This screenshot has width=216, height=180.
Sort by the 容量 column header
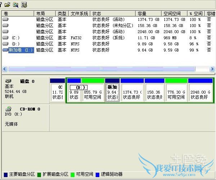pos(148,13)
